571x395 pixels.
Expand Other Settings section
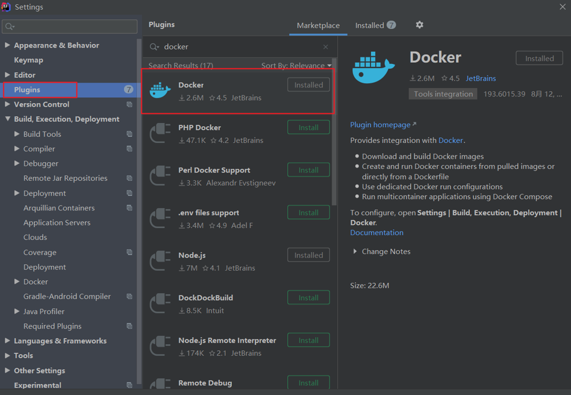7,370
